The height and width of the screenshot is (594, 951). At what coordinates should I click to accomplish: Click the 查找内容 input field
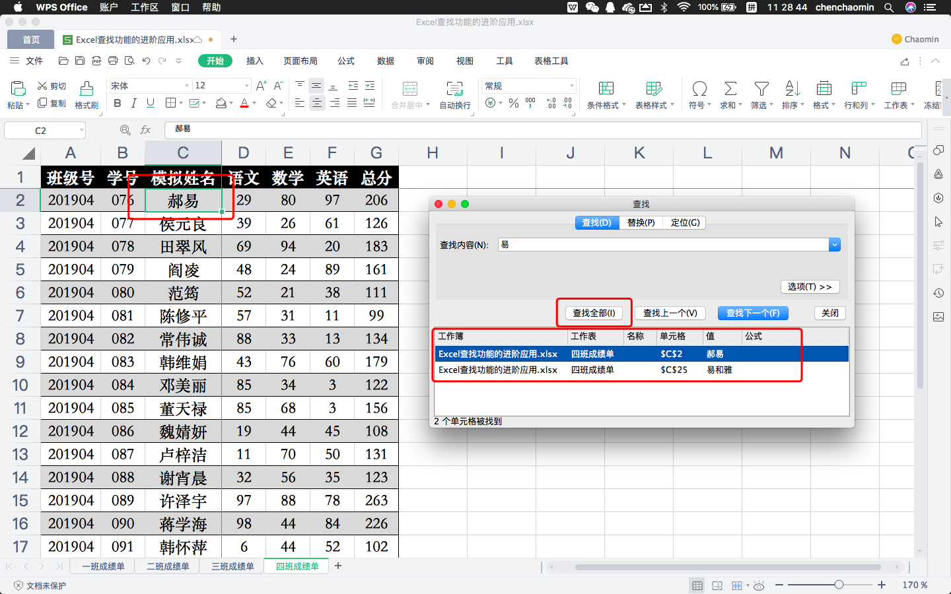point(664,245)
